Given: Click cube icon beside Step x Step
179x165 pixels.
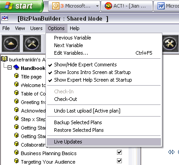Looking at the screenshot, I should click(17, 118).
